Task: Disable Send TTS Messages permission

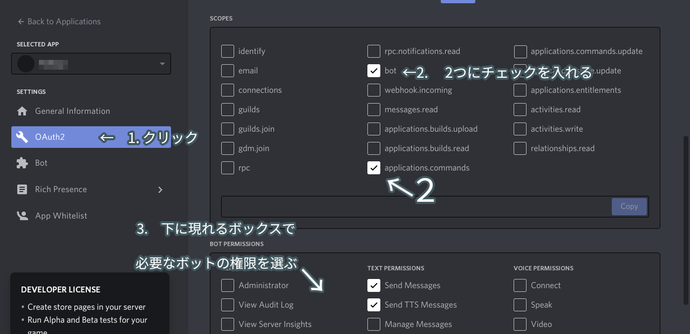Action: (374, 305)
